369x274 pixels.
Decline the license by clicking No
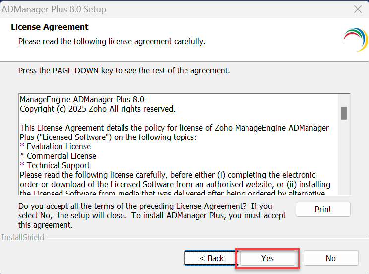(x=330, y=258)
